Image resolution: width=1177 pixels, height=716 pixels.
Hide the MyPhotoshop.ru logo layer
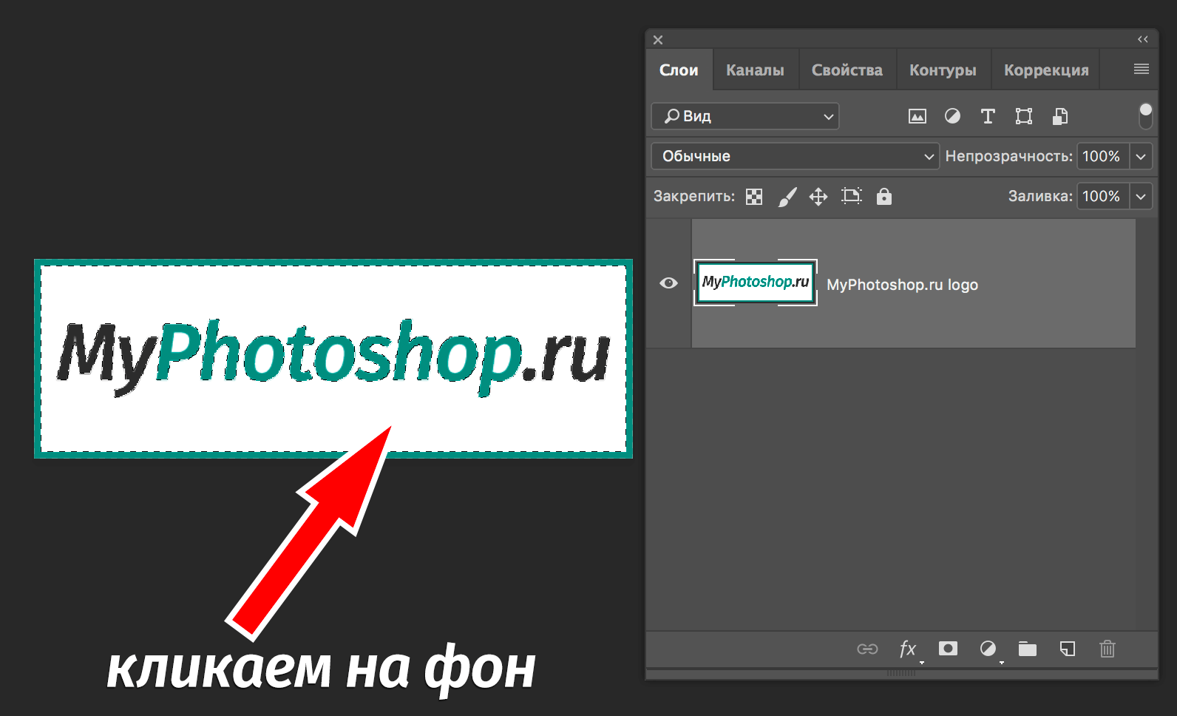[668, 283]
